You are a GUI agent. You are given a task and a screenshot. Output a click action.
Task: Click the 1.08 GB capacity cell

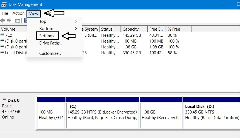pyautogui.click(x=130, y=47)
